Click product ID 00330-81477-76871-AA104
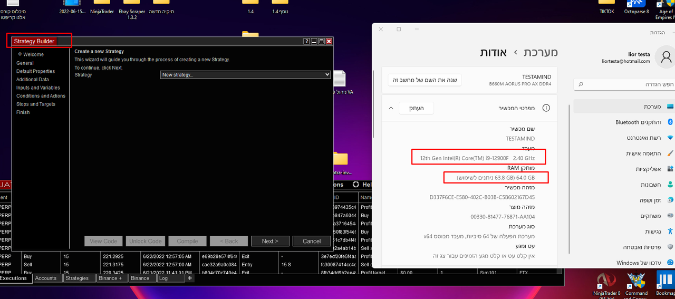Image resolution: width=675 pixels, height=299 pixels. [503, 217]
